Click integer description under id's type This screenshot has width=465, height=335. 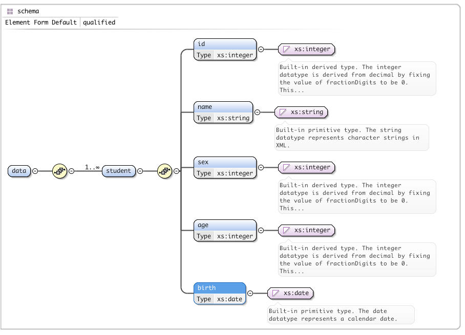(x=355, y=78)
